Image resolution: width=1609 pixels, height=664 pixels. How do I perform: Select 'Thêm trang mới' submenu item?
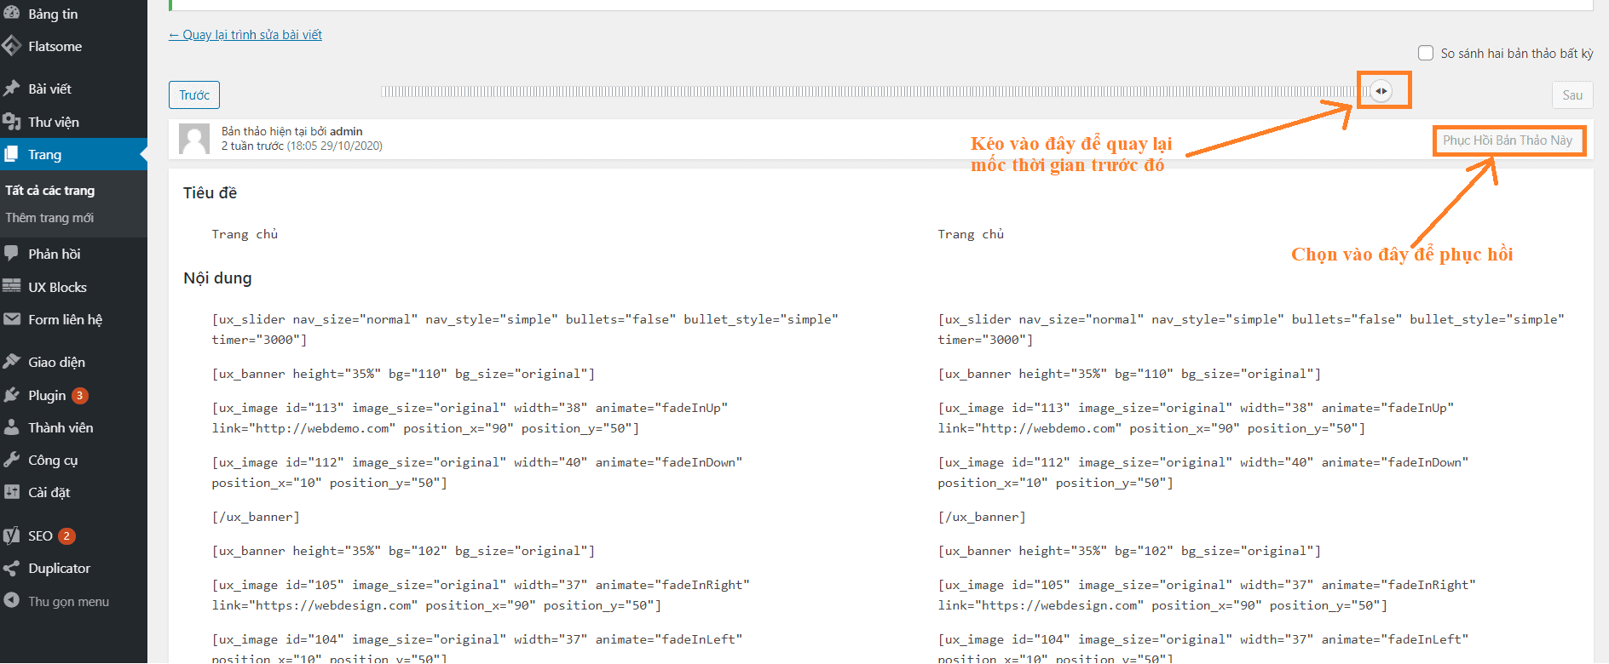(49, 218)
